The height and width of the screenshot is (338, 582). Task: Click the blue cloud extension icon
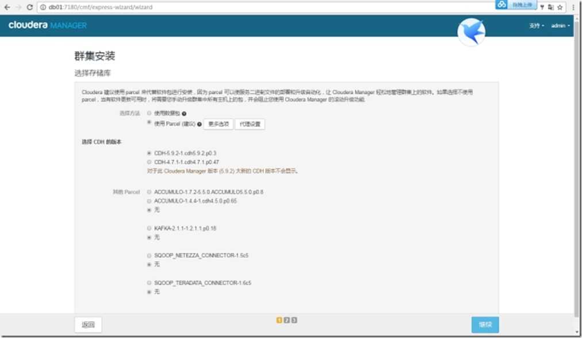tap(501, 5)
